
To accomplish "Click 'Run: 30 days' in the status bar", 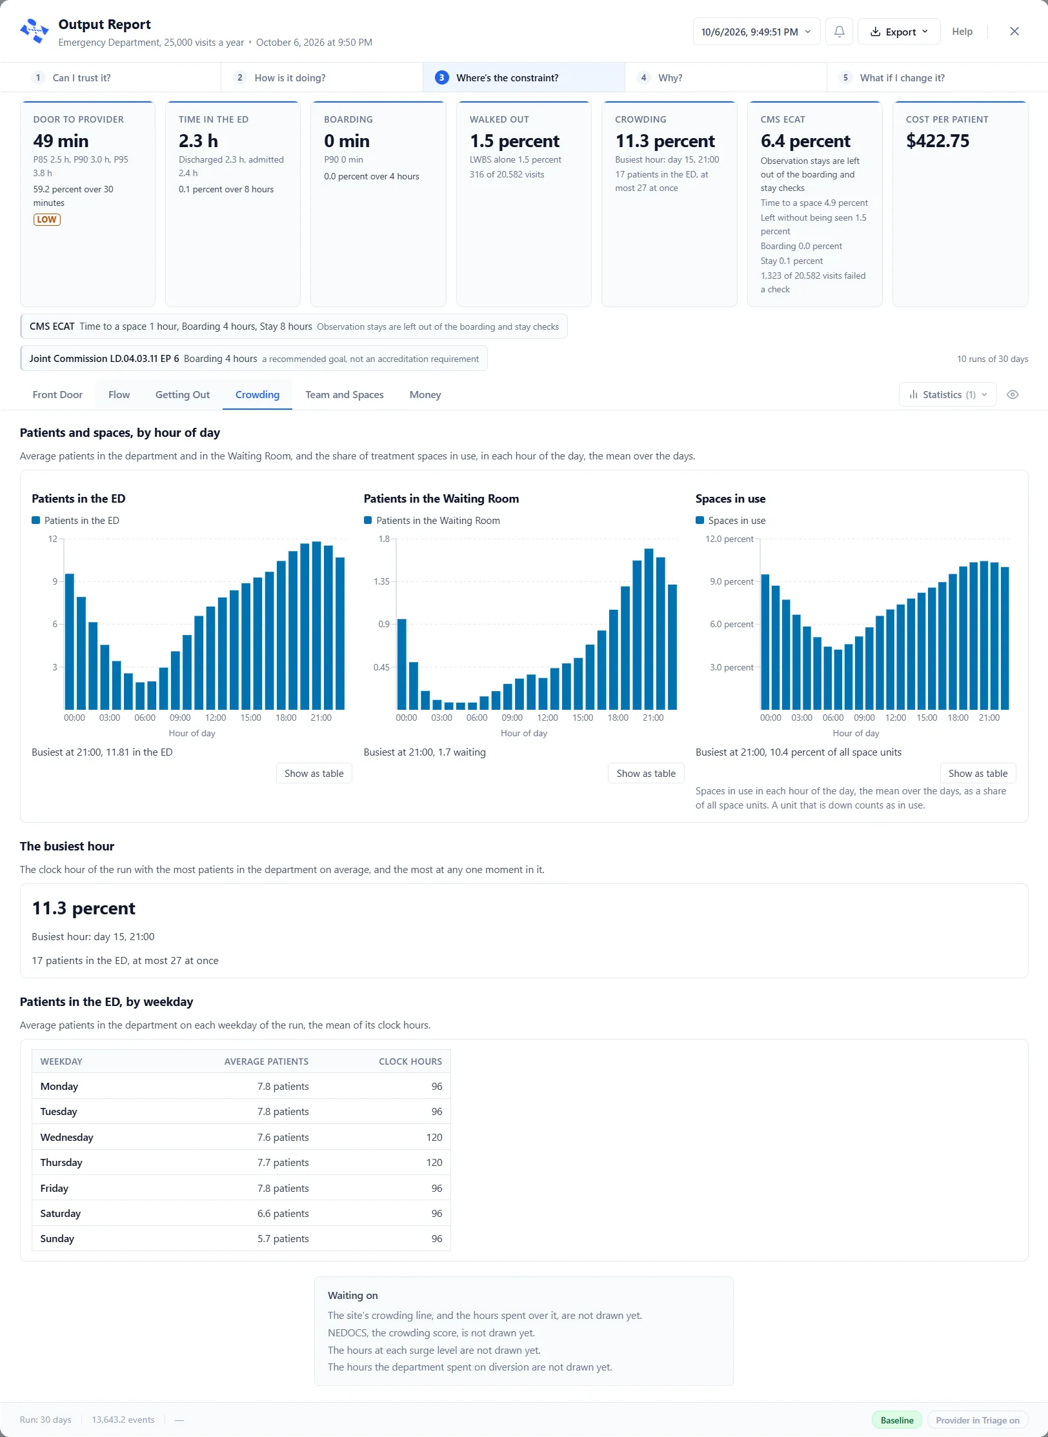I will pos(45,1420).
